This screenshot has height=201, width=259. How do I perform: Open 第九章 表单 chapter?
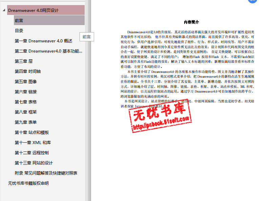pos(26,122)
